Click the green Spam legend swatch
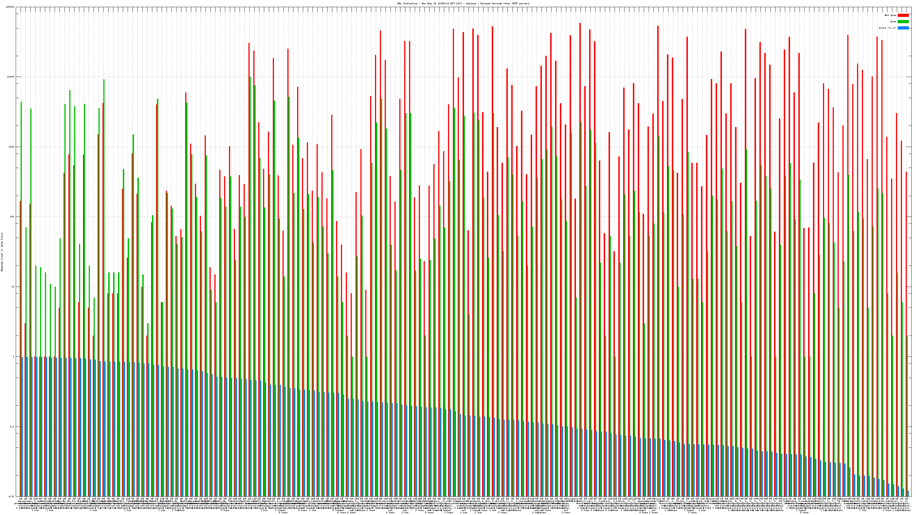Image resolution: width=916 pixels, height=515 pixels. (x=903, y=22)
